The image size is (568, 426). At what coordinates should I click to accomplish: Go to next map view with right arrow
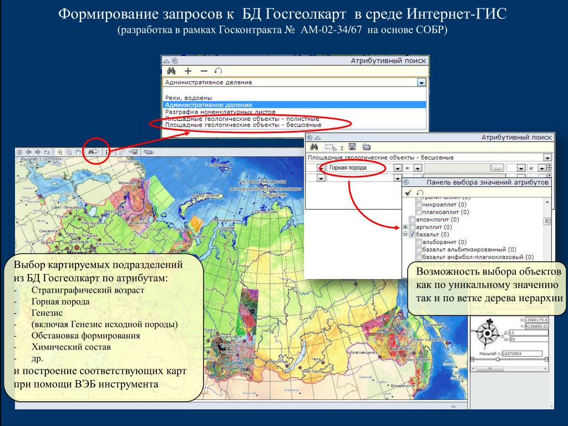(38, 152)
